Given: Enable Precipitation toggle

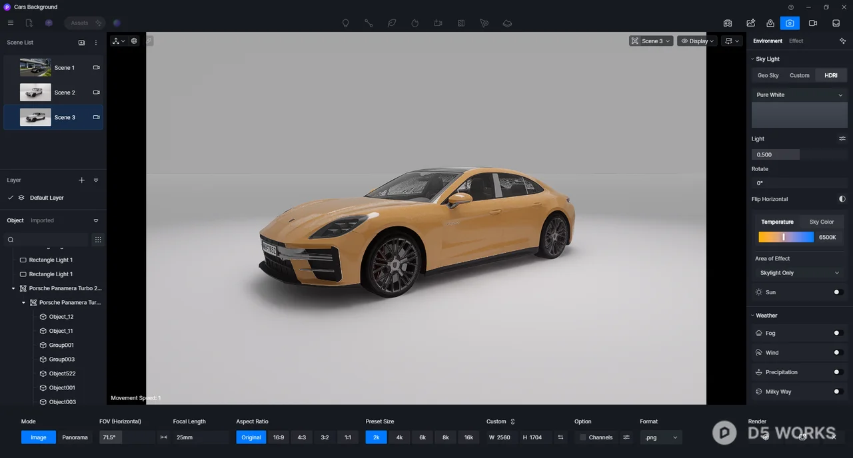Looking at the screenshot, I should point(838,372).
